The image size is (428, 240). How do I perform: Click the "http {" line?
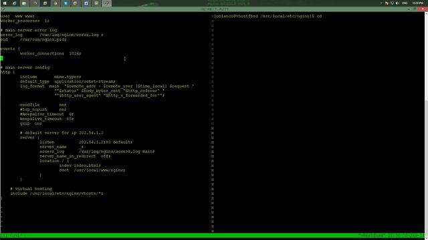pos(7,72)
